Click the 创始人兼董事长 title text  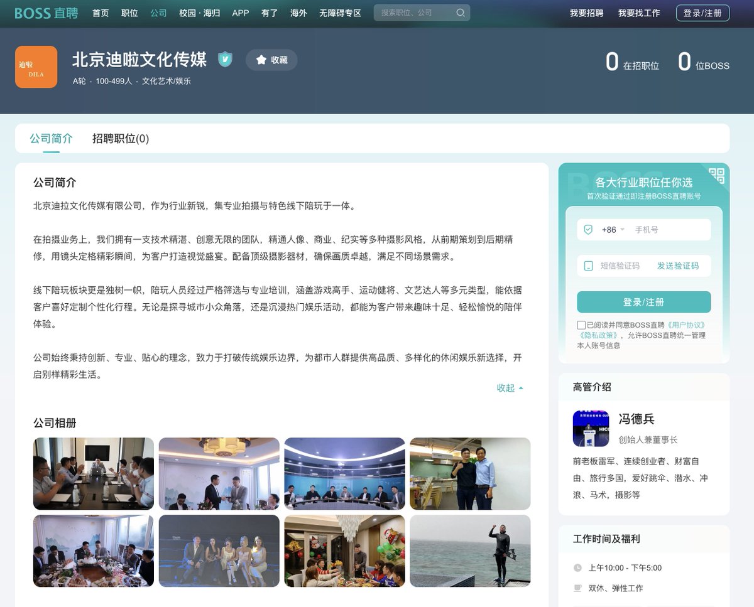pos(648,440)
